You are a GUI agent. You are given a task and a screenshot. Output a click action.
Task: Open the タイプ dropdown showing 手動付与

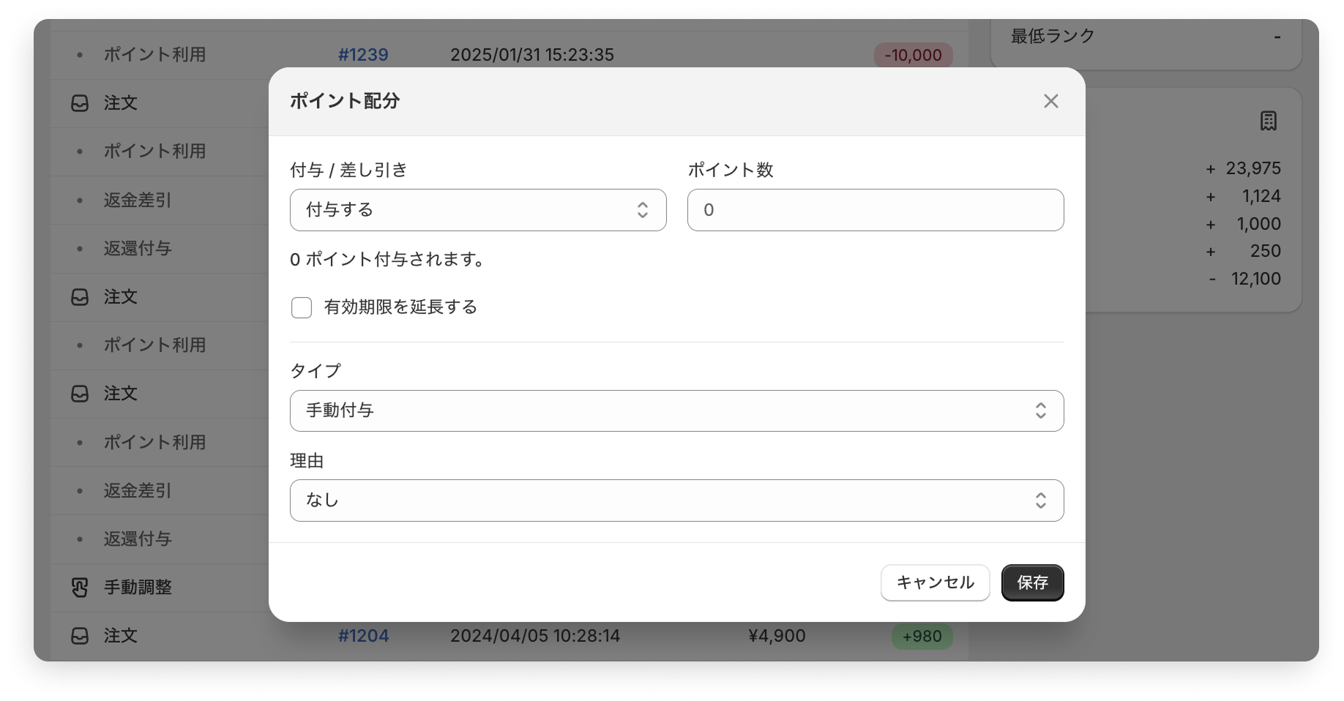(676, 411)
